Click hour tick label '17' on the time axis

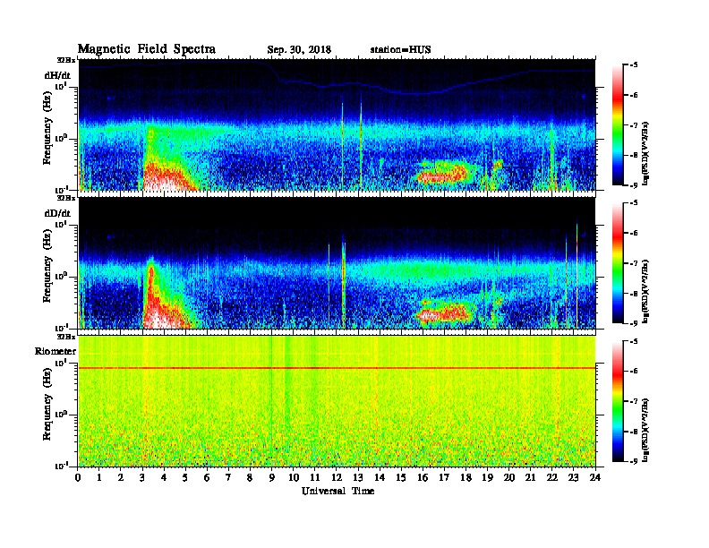click(444, 478)
